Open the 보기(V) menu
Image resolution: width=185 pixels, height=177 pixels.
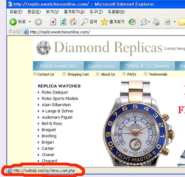click(52, 12)
